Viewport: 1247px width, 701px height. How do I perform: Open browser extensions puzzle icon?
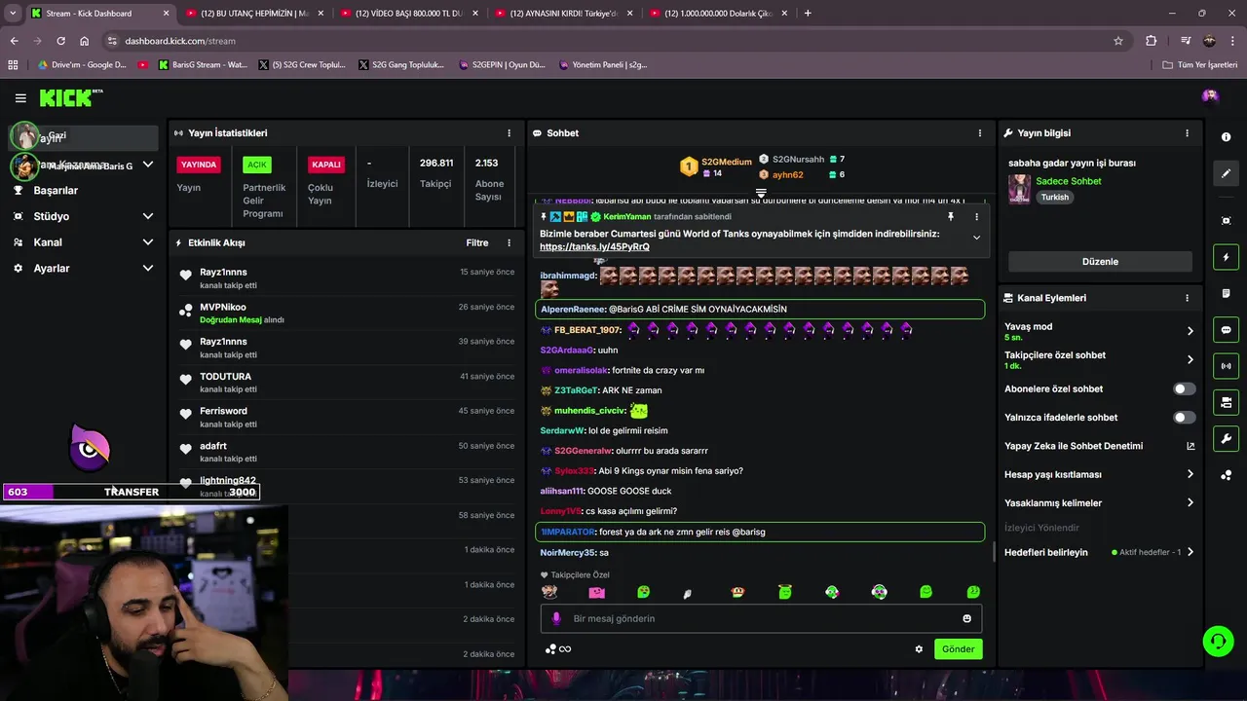1152,41
